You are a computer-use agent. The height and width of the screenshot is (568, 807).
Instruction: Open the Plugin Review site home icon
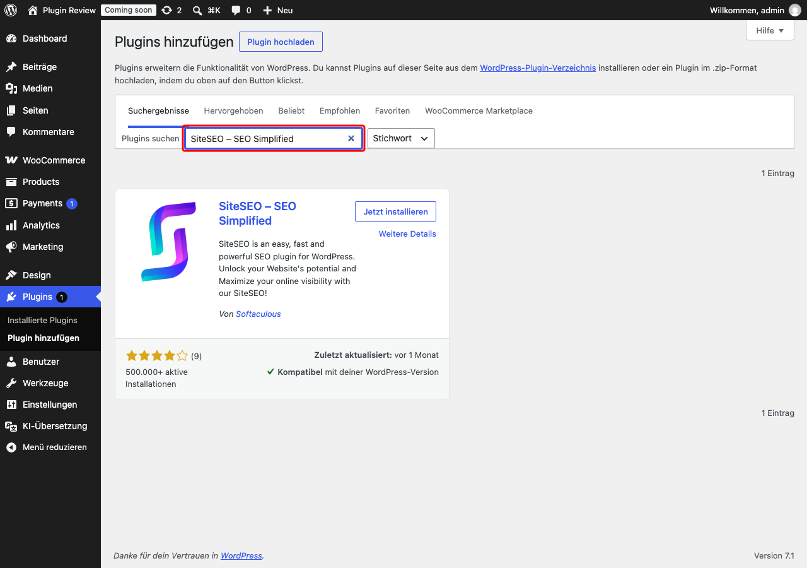(33, 10)
